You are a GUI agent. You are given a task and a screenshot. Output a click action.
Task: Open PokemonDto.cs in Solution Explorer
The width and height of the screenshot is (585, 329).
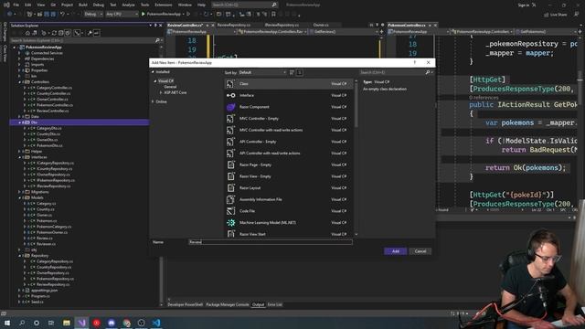coord(49,145)
